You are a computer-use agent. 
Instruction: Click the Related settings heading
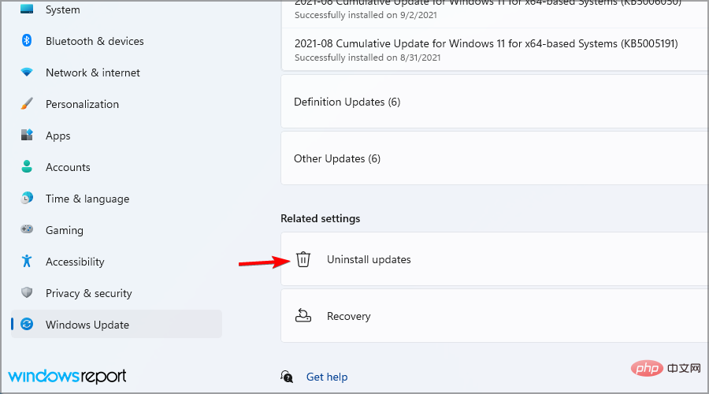(320, 218)
